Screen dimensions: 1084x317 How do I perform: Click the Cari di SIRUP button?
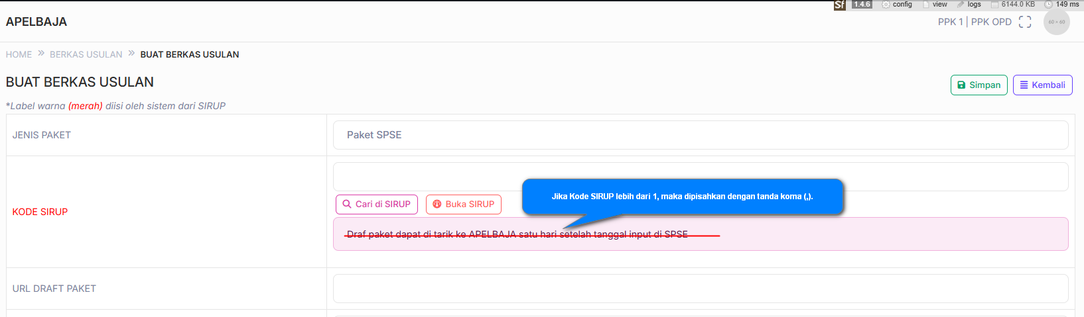pyautogui.click(x=377, y=204)
